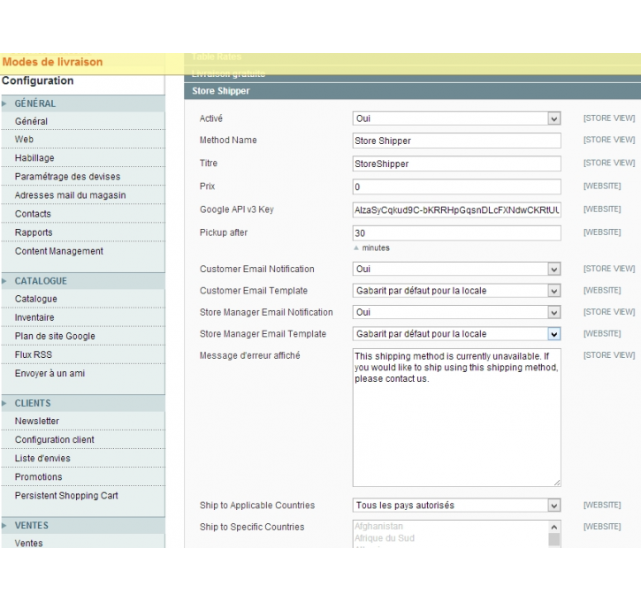Open Général configuration tab
Viewport: 641px width, 601px height.
click(83, 121)
